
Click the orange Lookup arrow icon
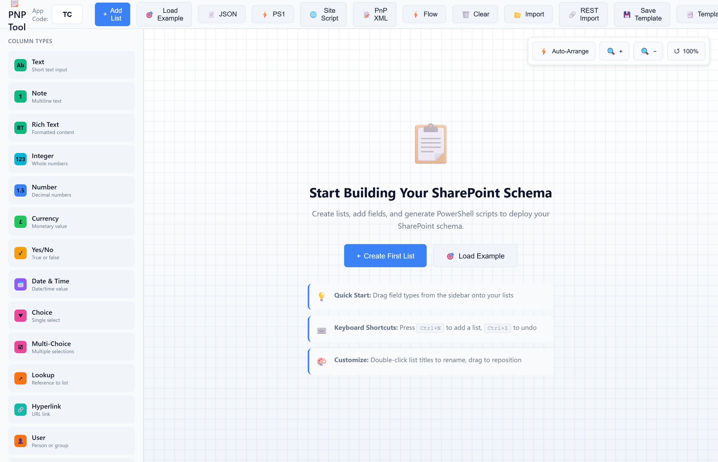pyautogui.click(x=20, y=378)
